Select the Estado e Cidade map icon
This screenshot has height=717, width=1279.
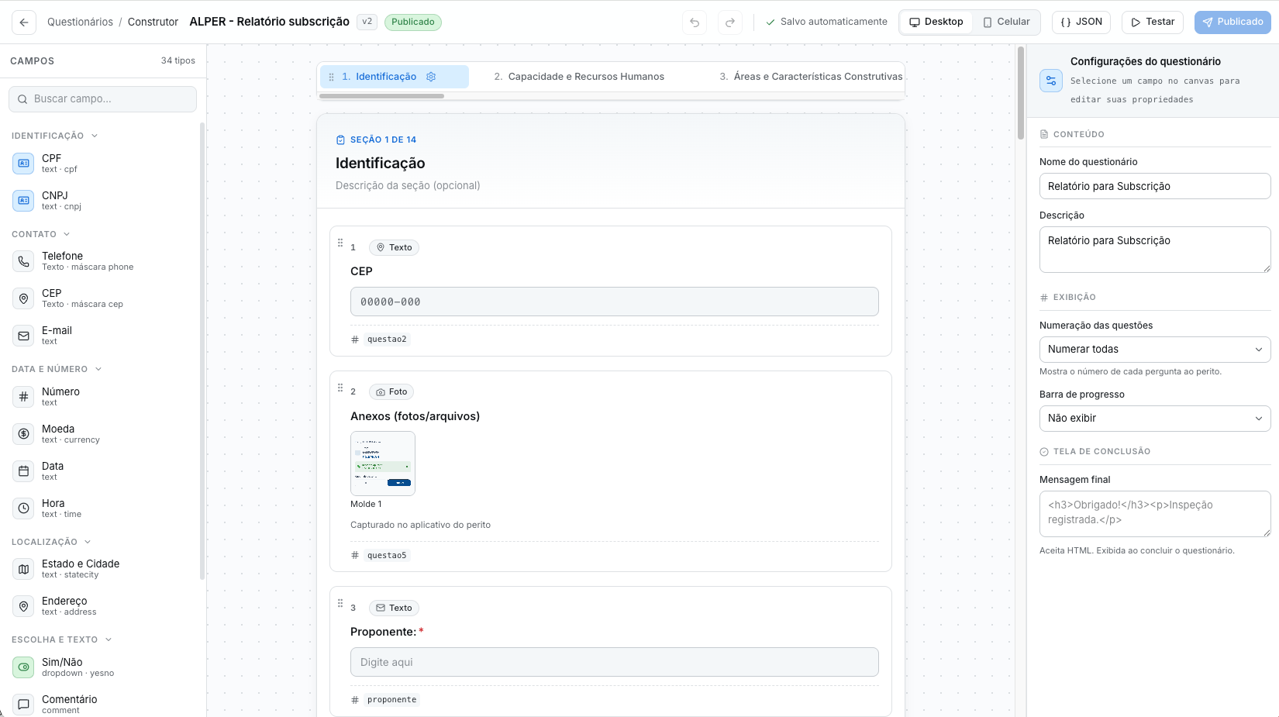click(x=24, y=569)
